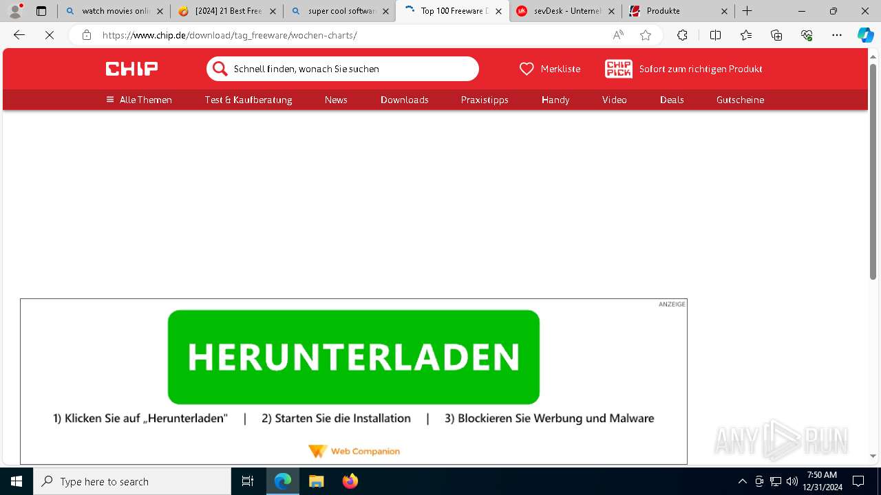Open the volume control tray icon
Image resolution: width=881 pixels, height=495 pixels.
tap(792, 481)
